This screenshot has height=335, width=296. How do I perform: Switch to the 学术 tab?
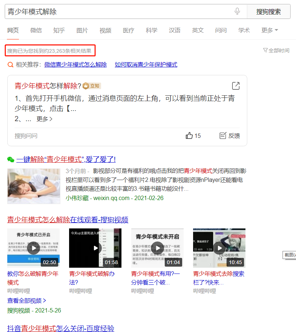click(244, 30)
